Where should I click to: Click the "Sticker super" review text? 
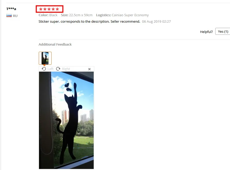click(x=89, y=22)
